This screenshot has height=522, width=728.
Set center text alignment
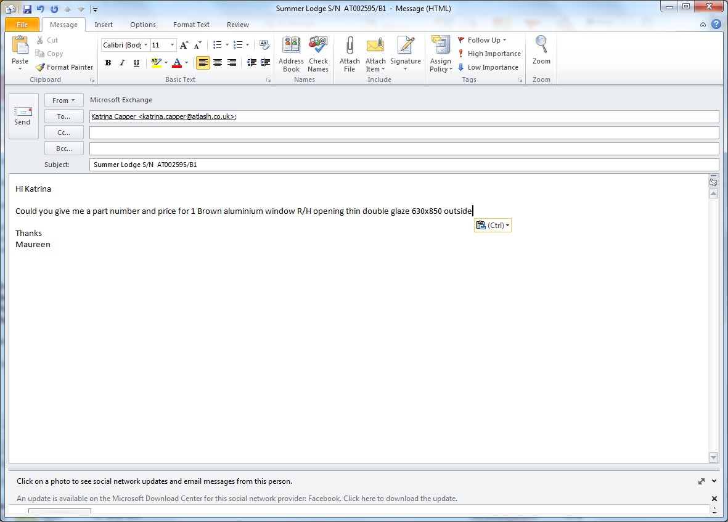coord(217,63)
